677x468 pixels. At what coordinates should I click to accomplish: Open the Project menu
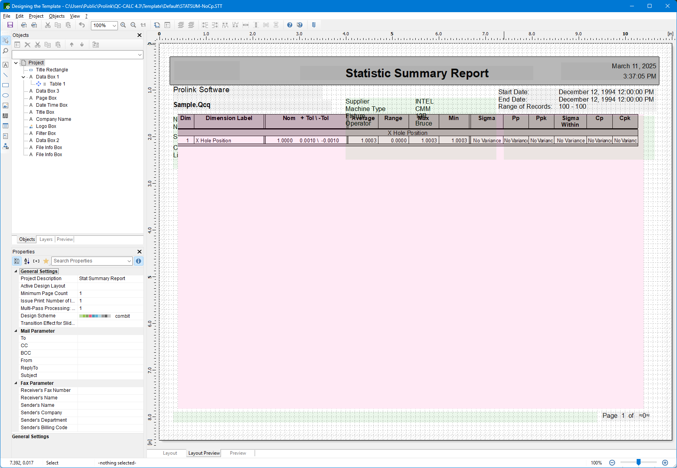(36, 16)
